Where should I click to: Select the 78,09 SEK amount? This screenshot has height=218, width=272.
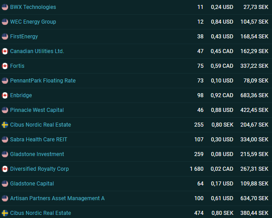[256, 81]
